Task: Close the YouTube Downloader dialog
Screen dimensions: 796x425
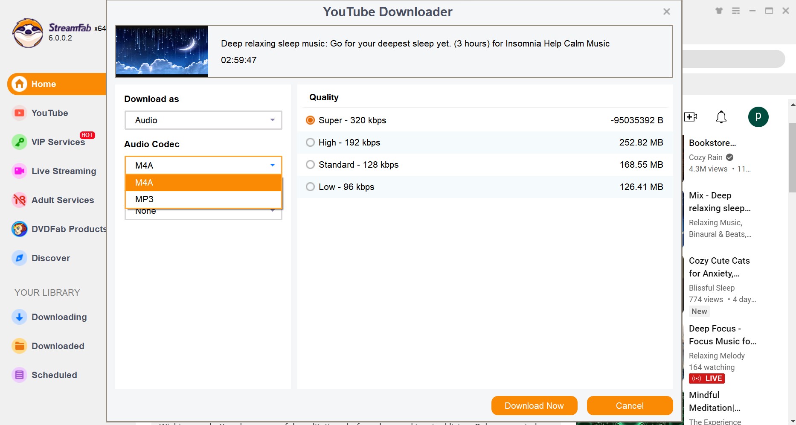Action: tap(667, 12)
